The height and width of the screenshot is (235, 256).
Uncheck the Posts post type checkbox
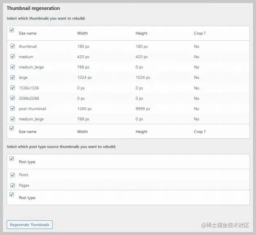(x=13, y=175)
